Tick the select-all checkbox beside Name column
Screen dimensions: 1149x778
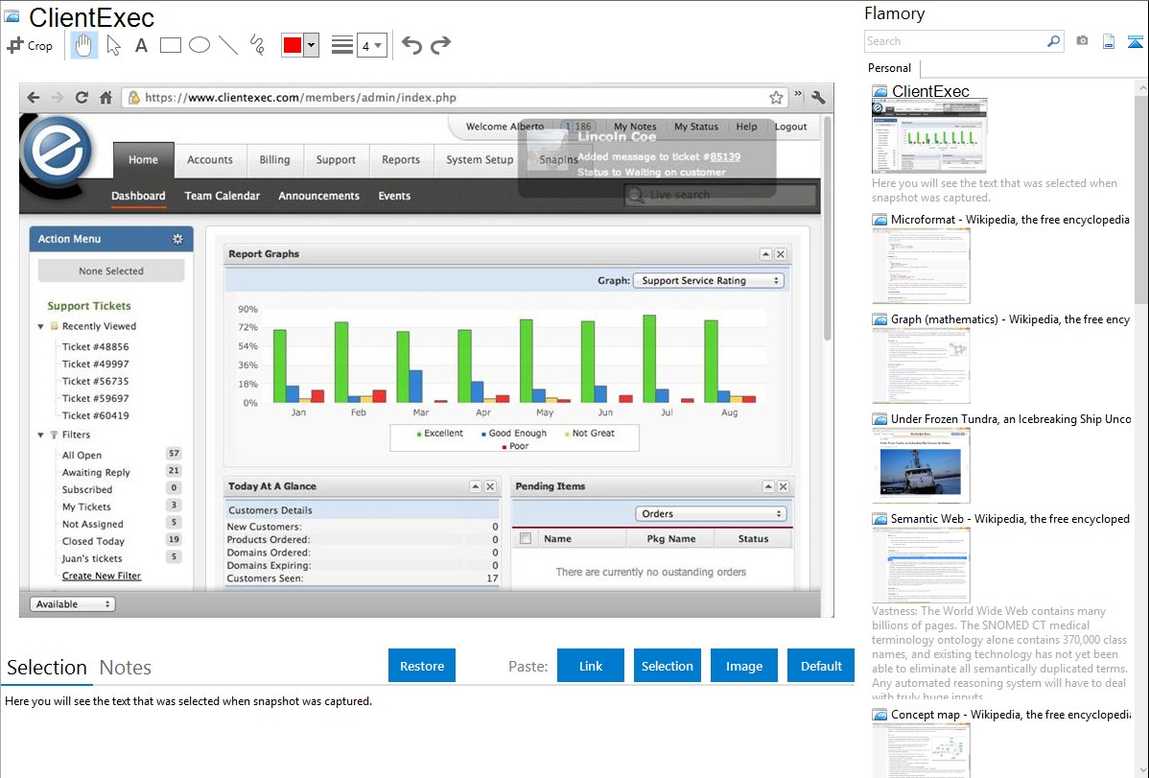tap(526, 538)
